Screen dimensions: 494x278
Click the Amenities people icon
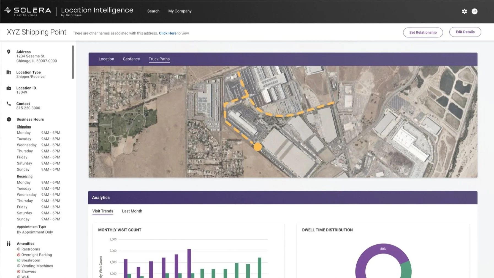9,244
